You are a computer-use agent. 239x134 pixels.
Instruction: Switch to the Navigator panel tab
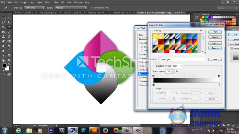(x=215, y=15)
